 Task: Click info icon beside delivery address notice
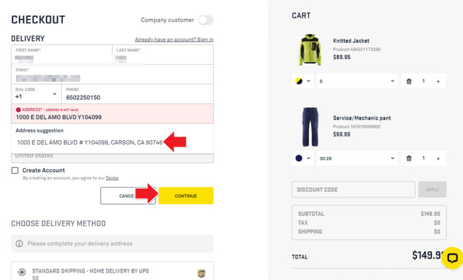tap(19, 243)
